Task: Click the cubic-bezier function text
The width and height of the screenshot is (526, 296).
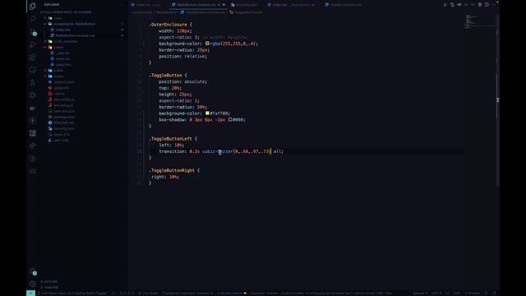Action: [217, 151]
